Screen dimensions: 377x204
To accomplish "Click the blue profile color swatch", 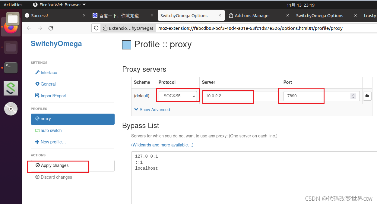I will (x=127, y=45).
